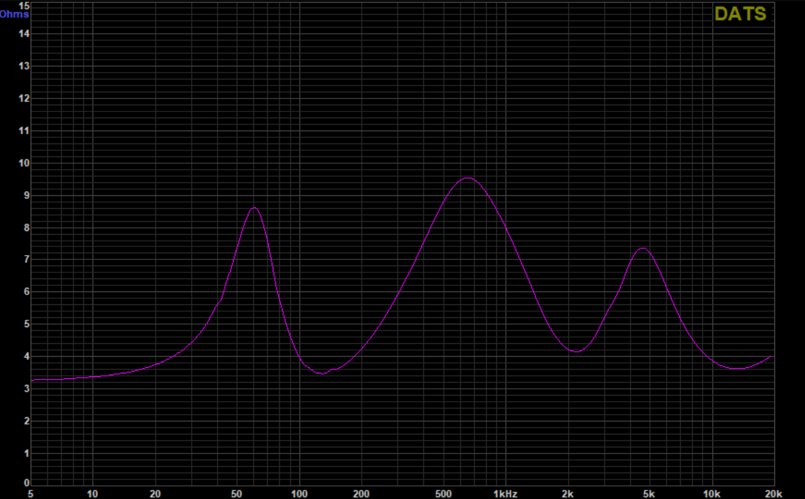Select the 50 label on frequency axis
The height and width of the screenshot is (499, 805).
[237, 493]
